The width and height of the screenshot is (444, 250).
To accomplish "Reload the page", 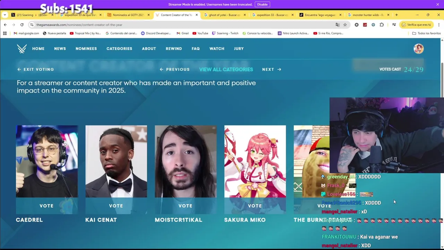I will [x=22, y=25].
